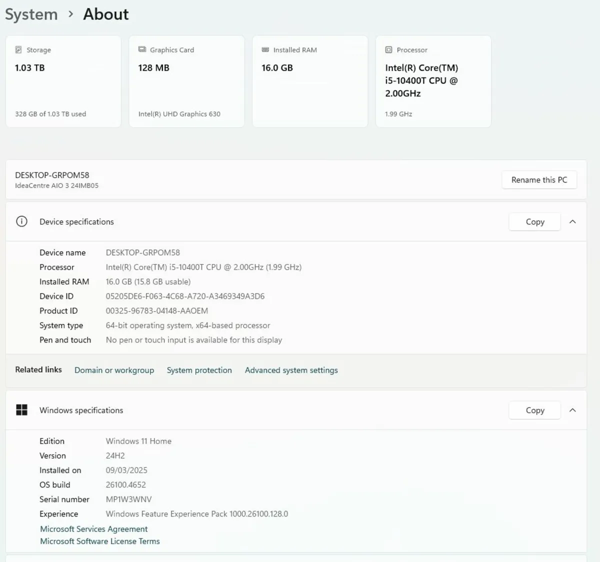Open the Installed RAM 16.0 GB card
Screen dimensions: 600x562
point(310,81)
